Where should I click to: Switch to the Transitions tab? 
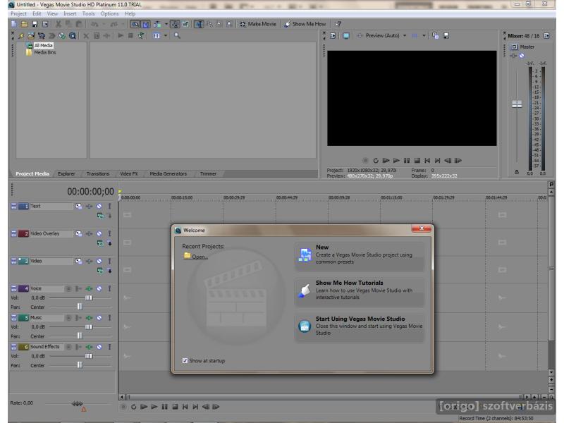(x=97, y=173)
